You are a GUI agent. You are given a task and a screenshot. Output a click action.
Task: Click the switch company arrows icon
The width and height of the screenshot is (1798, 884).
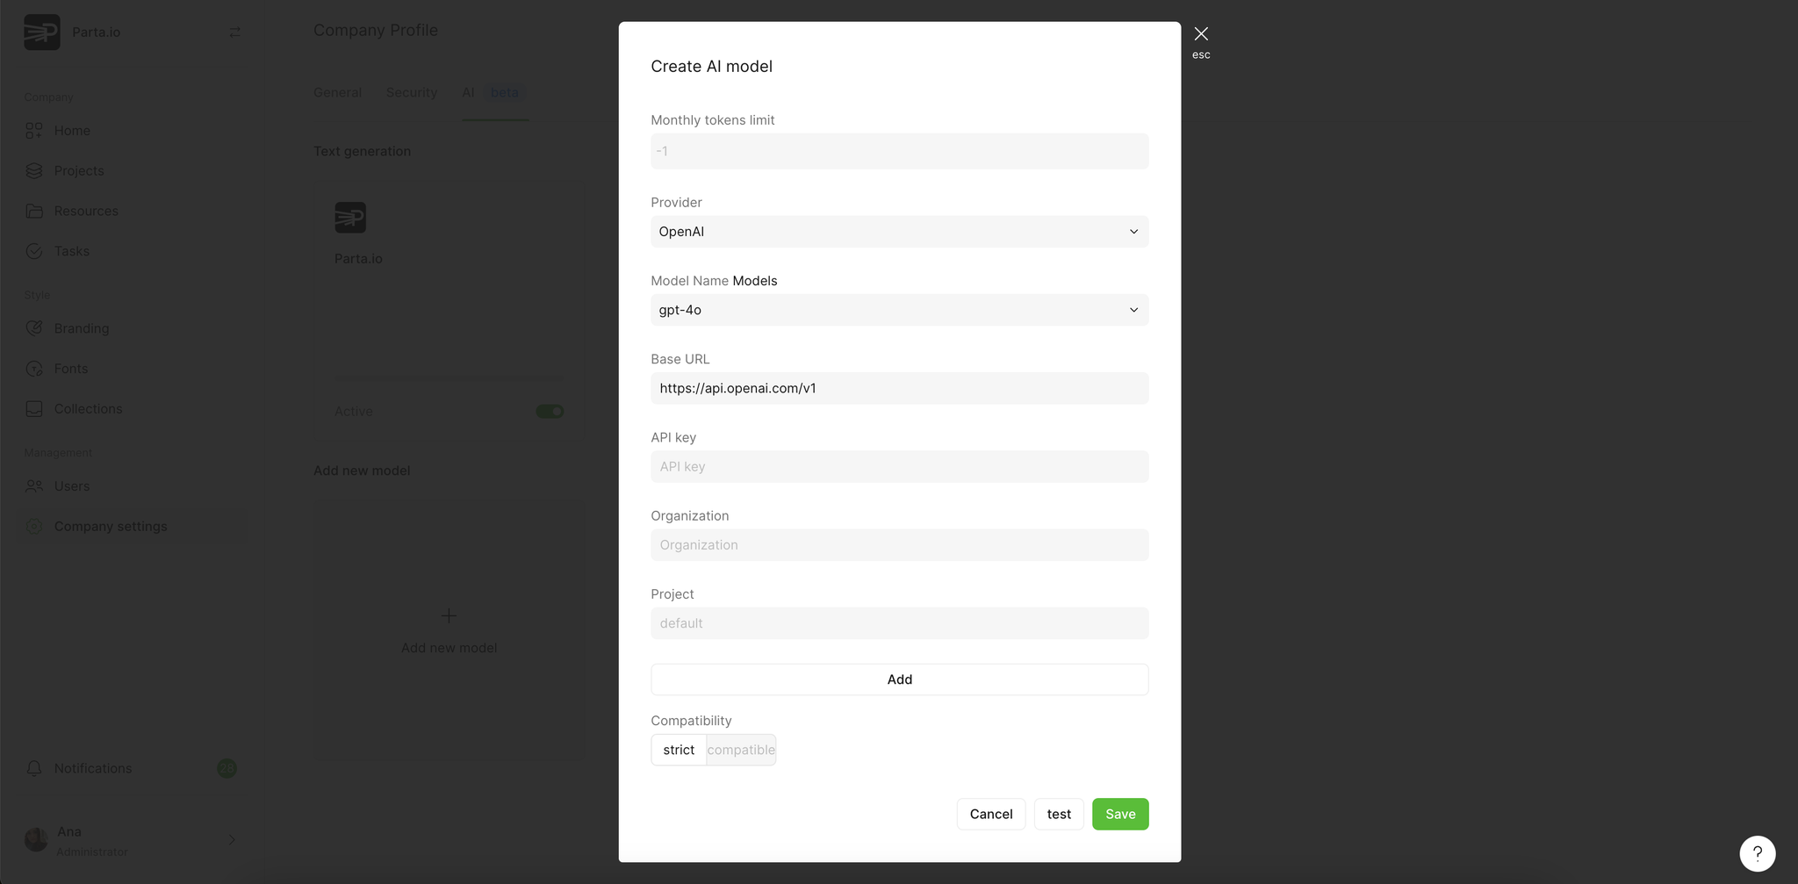(x=234, y=32)
